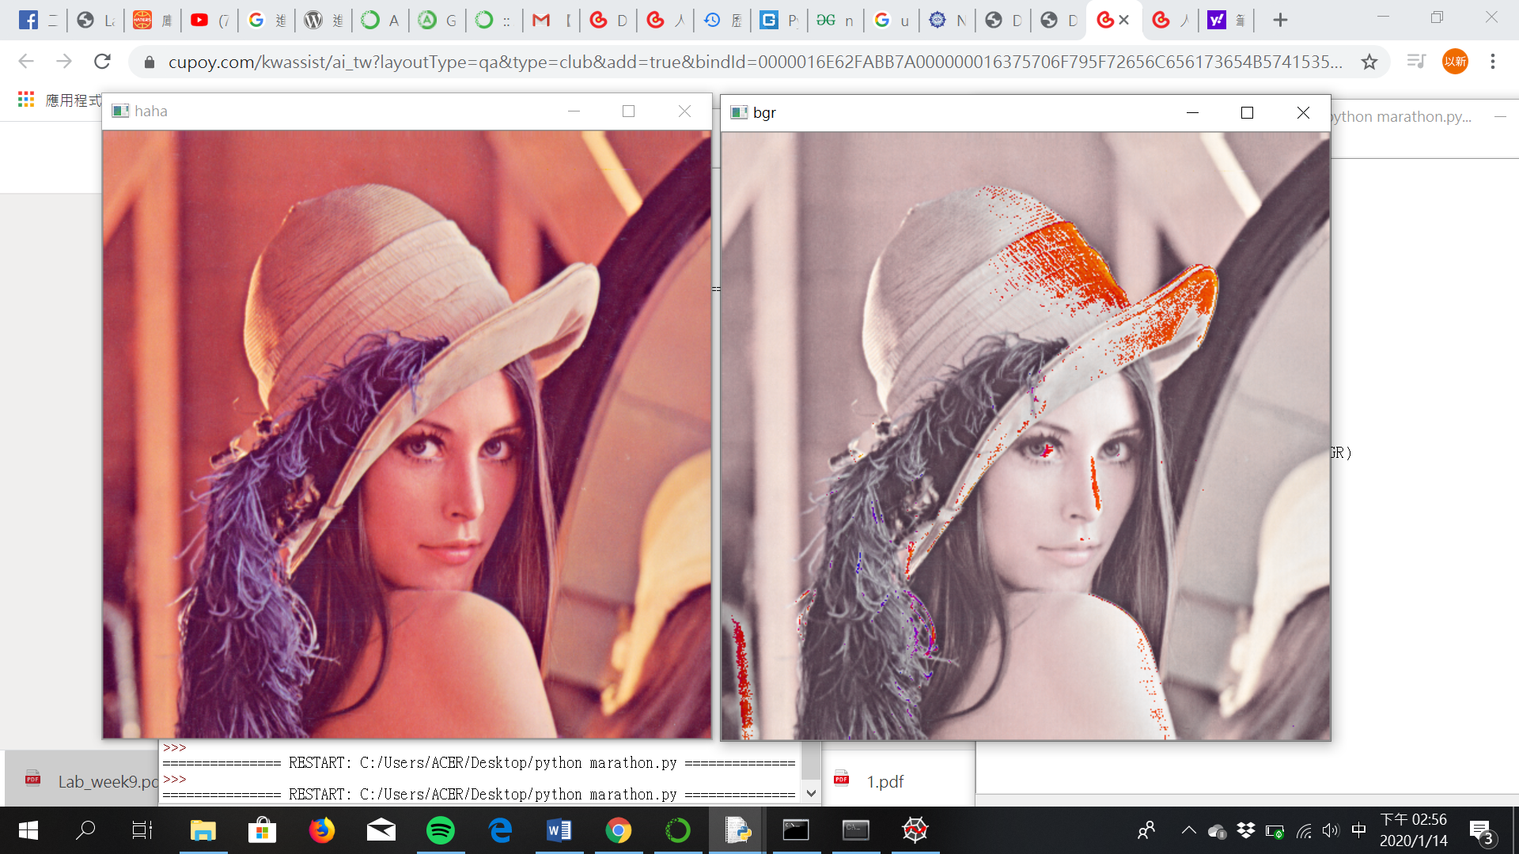Open the volume speaker tray icon

[1331, 830]
